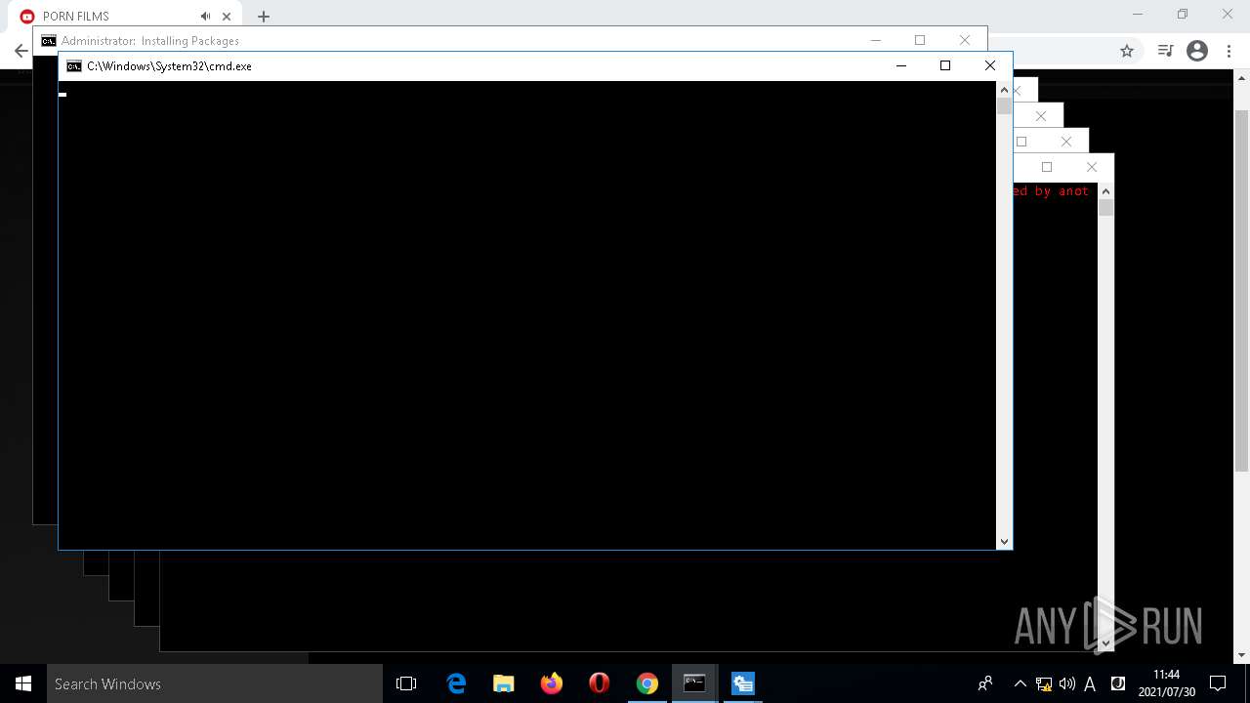1250x703 pixels.
Task: Open Chrome profile avatar
Action: pos(1197,51)
